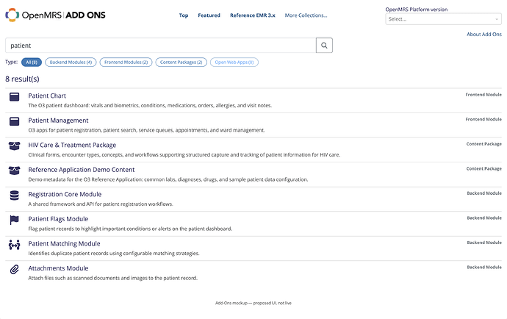
Task: Click Backend Module label on Attachments row
Action: [484, 267]
